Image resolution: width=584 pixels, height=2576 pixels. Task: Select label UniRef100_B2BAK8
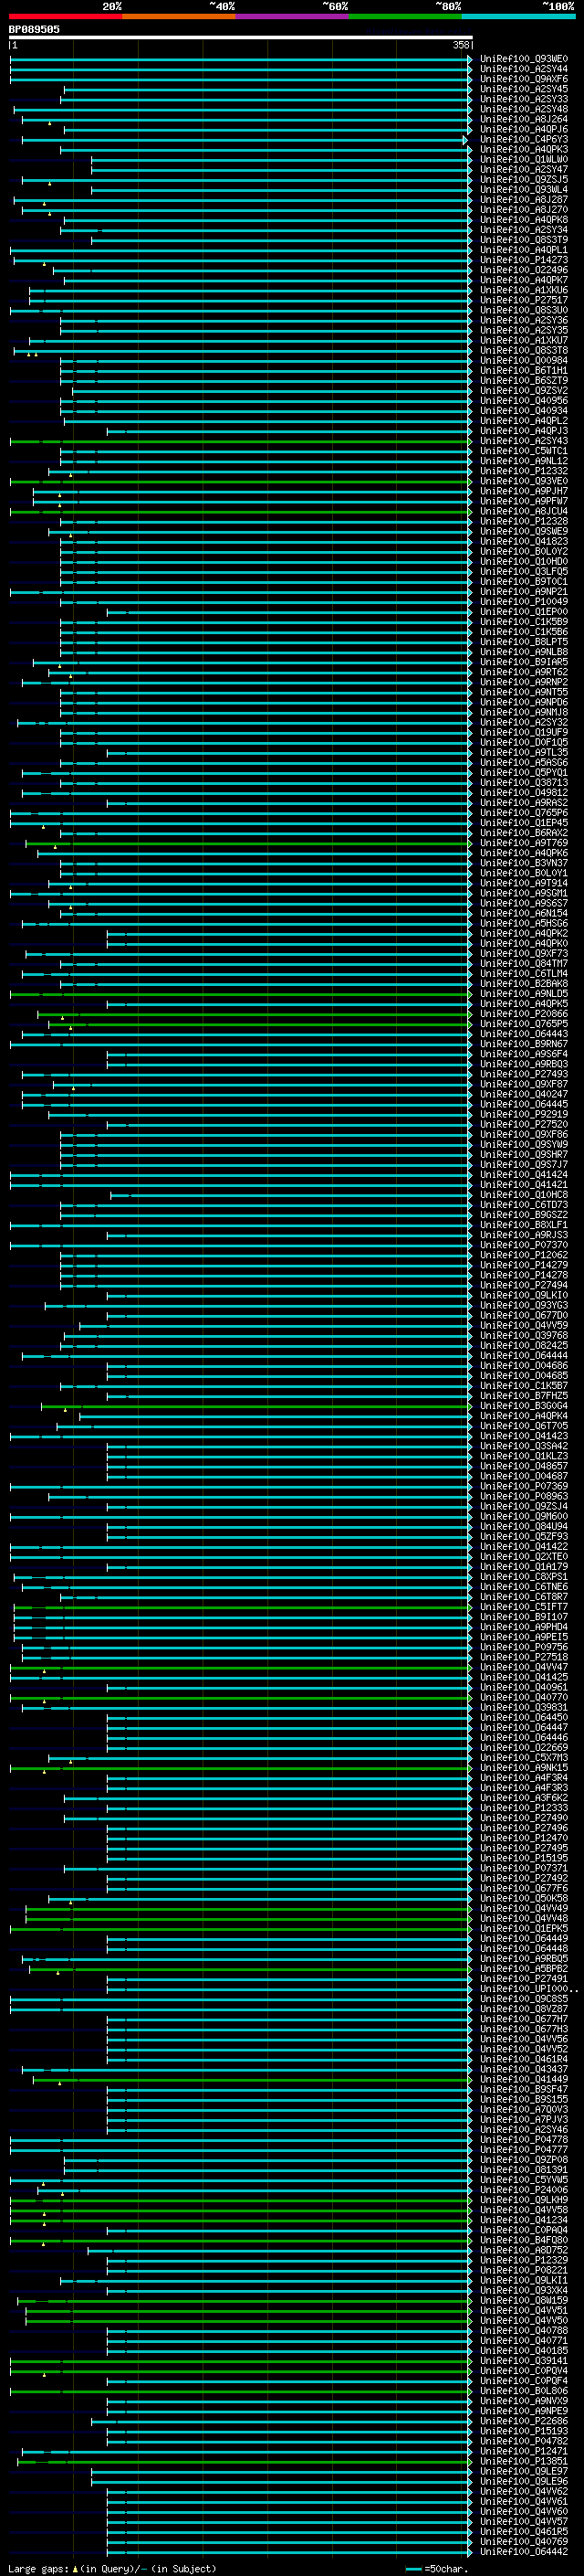(524, 984)
